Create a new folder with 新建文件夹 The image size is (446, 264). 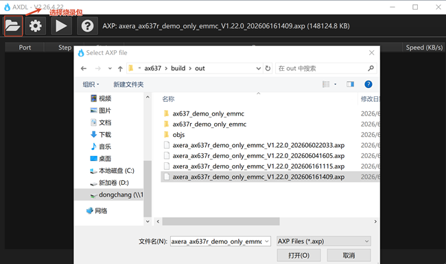point(128,85)
